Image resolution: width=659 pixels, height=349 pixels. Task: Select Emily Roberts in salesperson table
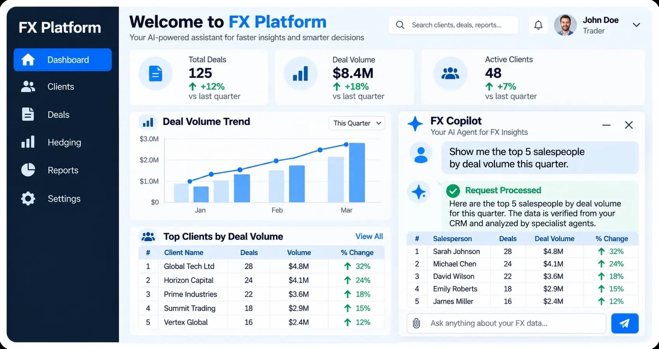[455, 289]
